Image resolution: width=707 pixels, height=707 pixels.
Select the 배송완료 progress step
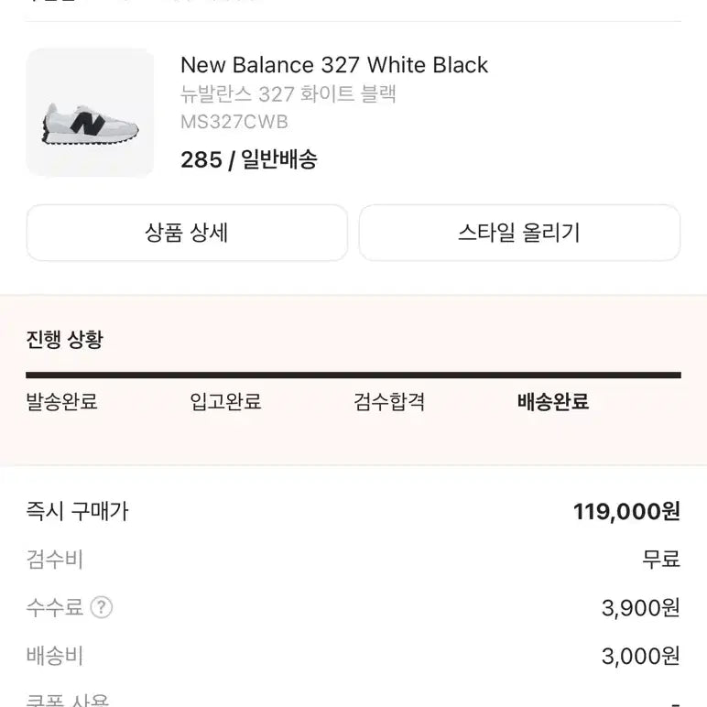[x=553, y=401]
